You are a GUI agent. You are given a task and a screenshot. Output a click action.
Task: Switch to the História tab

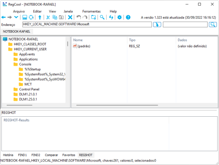click(x=8, y=155)
